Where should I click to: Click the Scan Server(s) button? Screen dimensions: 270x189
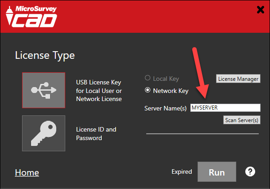[x=242, y=120]
